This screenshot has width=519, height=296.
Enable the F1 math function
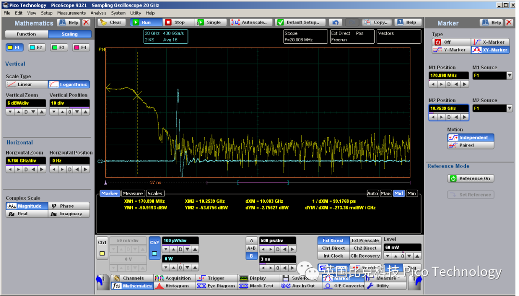click(x=14, y=47)
